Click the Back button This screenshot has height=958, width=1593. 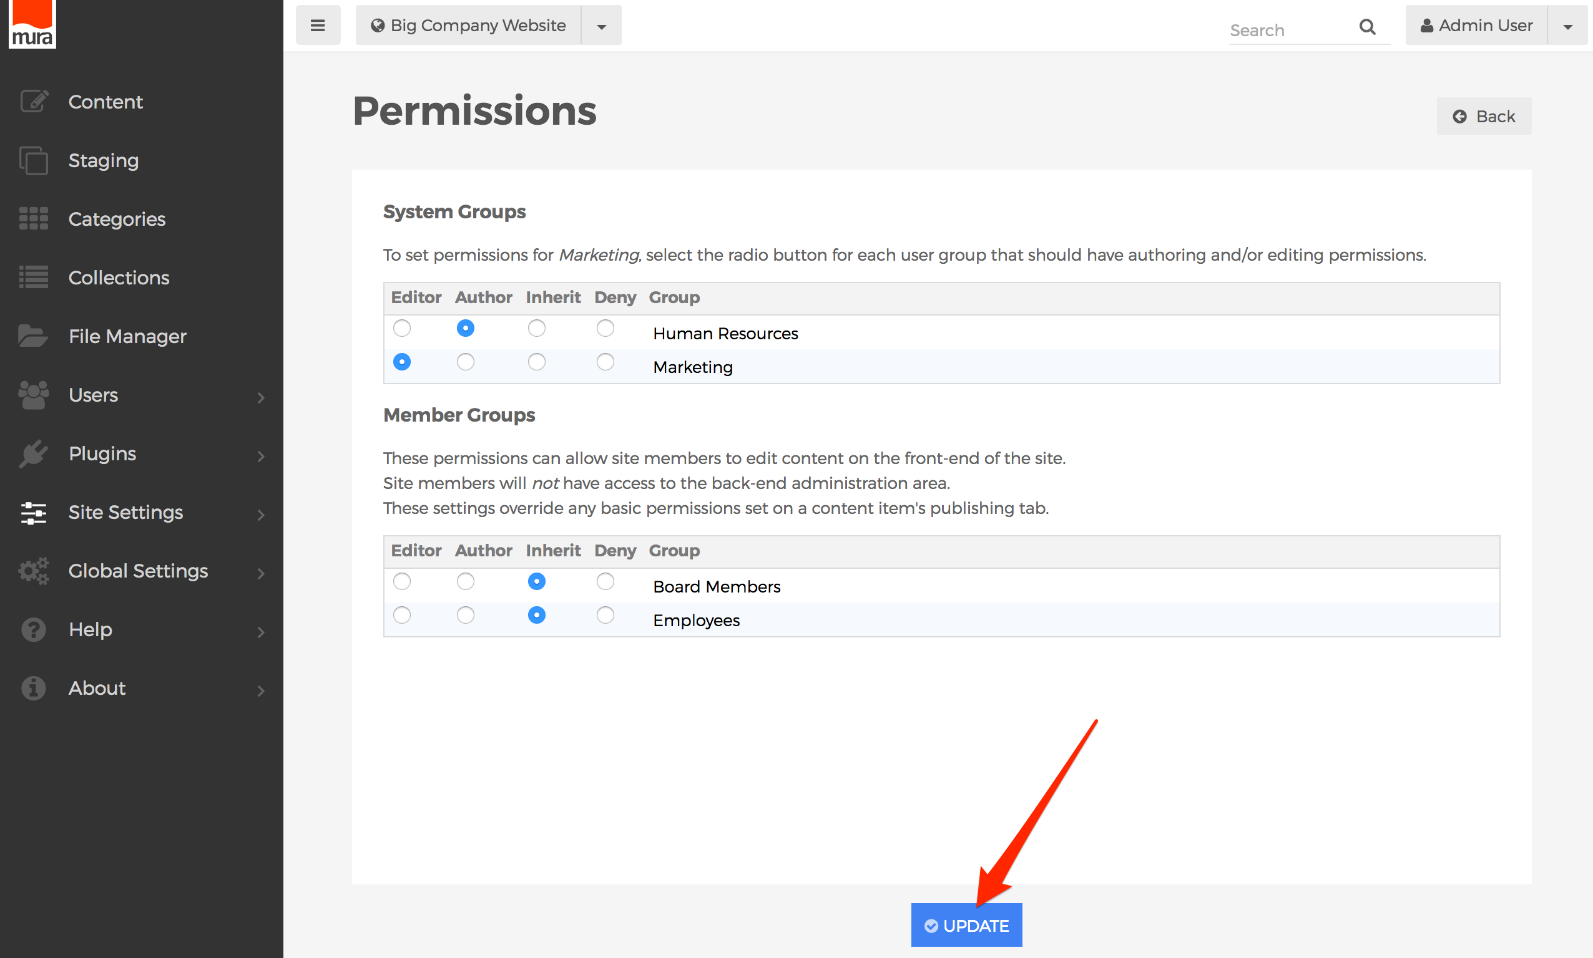[x=1484, y=116]
